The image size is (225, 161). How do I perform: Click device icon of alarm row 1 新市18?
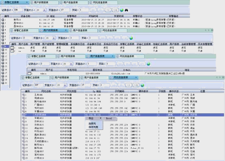tap(3, 20)
